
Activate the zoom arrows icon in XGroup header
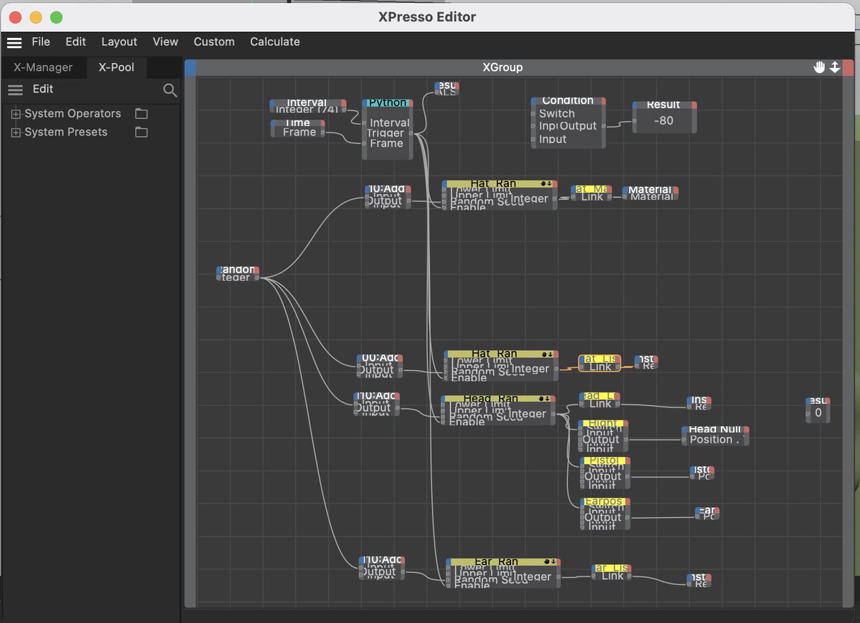point(835,67)
